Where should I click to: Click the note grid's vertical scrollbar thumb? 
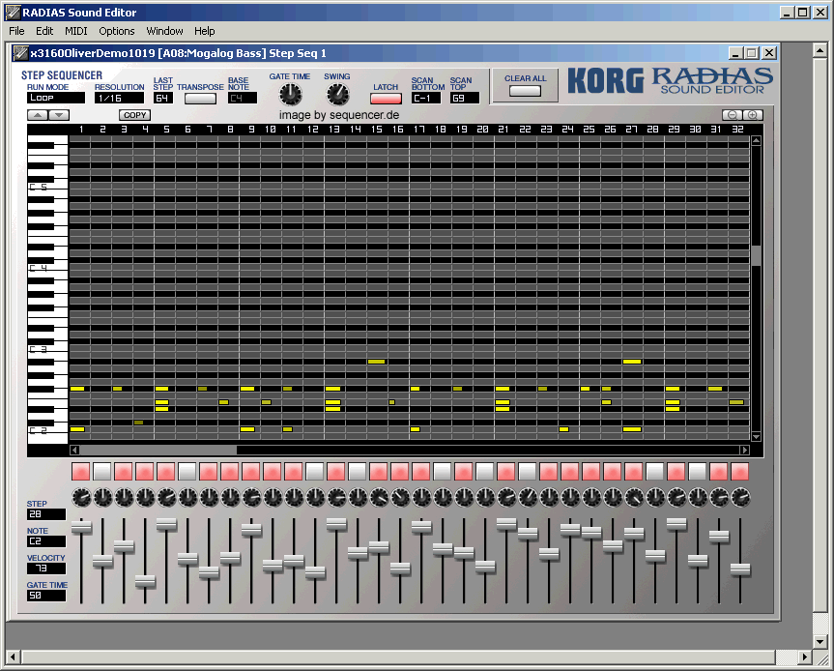tap(756, 255)
